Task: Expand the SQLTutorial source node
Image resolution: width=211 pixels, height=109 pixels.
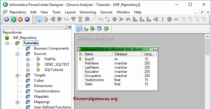Action: (28, 70)
